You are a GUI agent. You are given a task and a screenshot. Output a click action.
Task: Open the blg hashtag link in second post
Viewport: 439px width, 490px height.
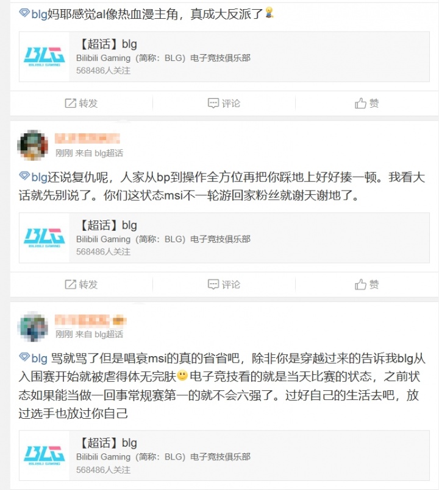pos(39,177)
